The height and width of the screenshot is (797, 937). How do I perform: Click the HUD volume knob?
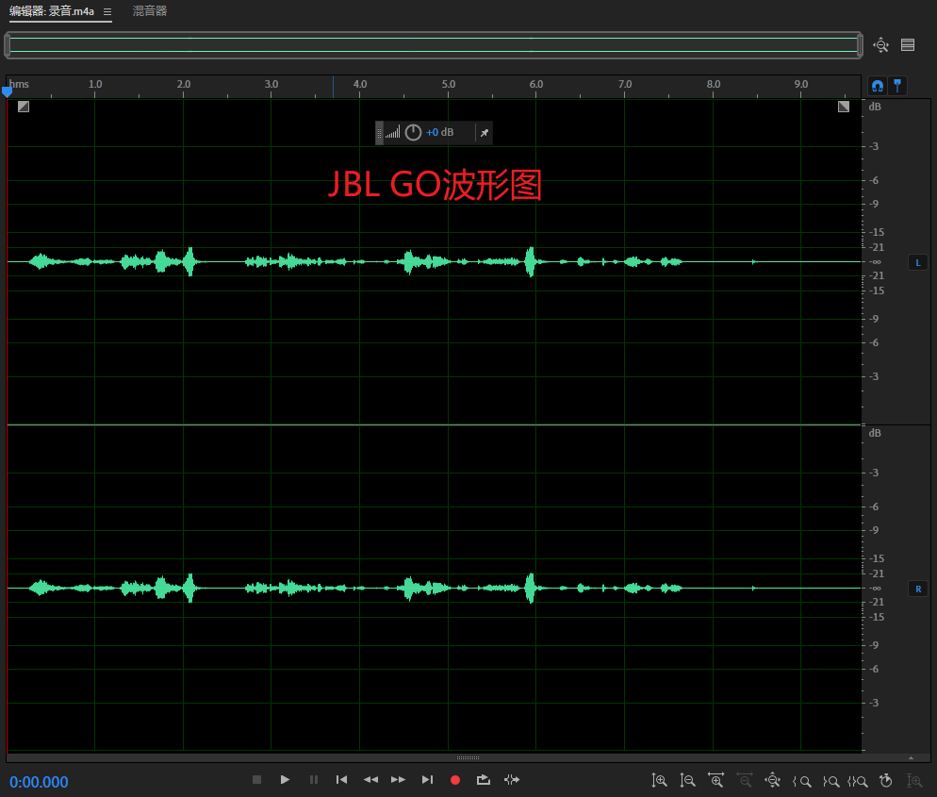[x=413, y=132]
